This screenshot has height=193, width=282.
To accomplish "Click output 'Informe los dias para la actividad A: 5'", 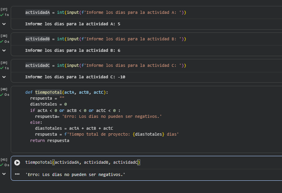I will click(72, 24).
